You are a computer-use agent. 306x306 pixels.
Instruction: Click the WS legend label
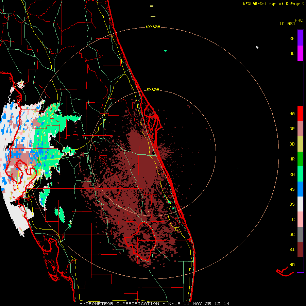pos(292,189)
